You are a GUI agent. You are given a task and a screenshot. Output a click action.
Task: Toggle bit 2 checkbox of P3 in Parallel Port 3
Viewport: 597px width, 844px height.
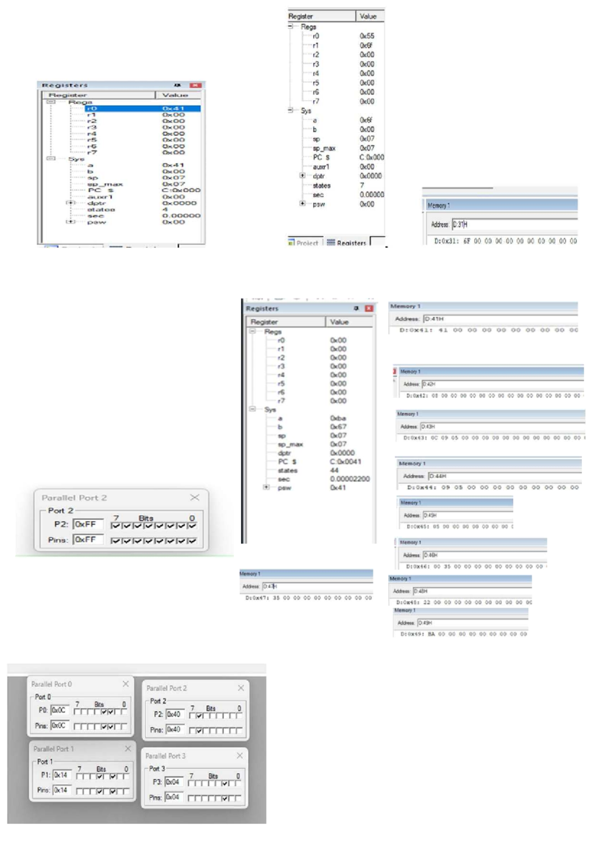point(225,783)
